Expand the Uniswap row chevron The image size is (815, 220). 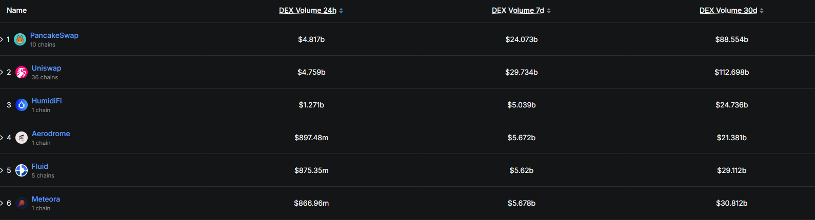click(2, 72)
